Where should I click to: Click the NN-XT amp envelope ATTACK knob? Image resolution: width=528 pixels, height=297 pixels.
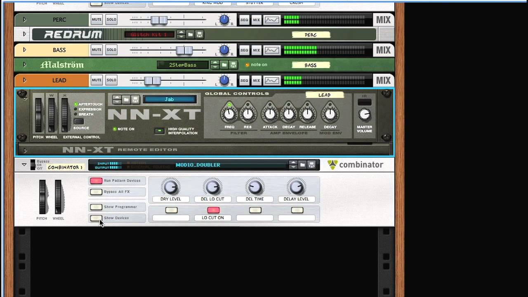click(x=270, y=113)
